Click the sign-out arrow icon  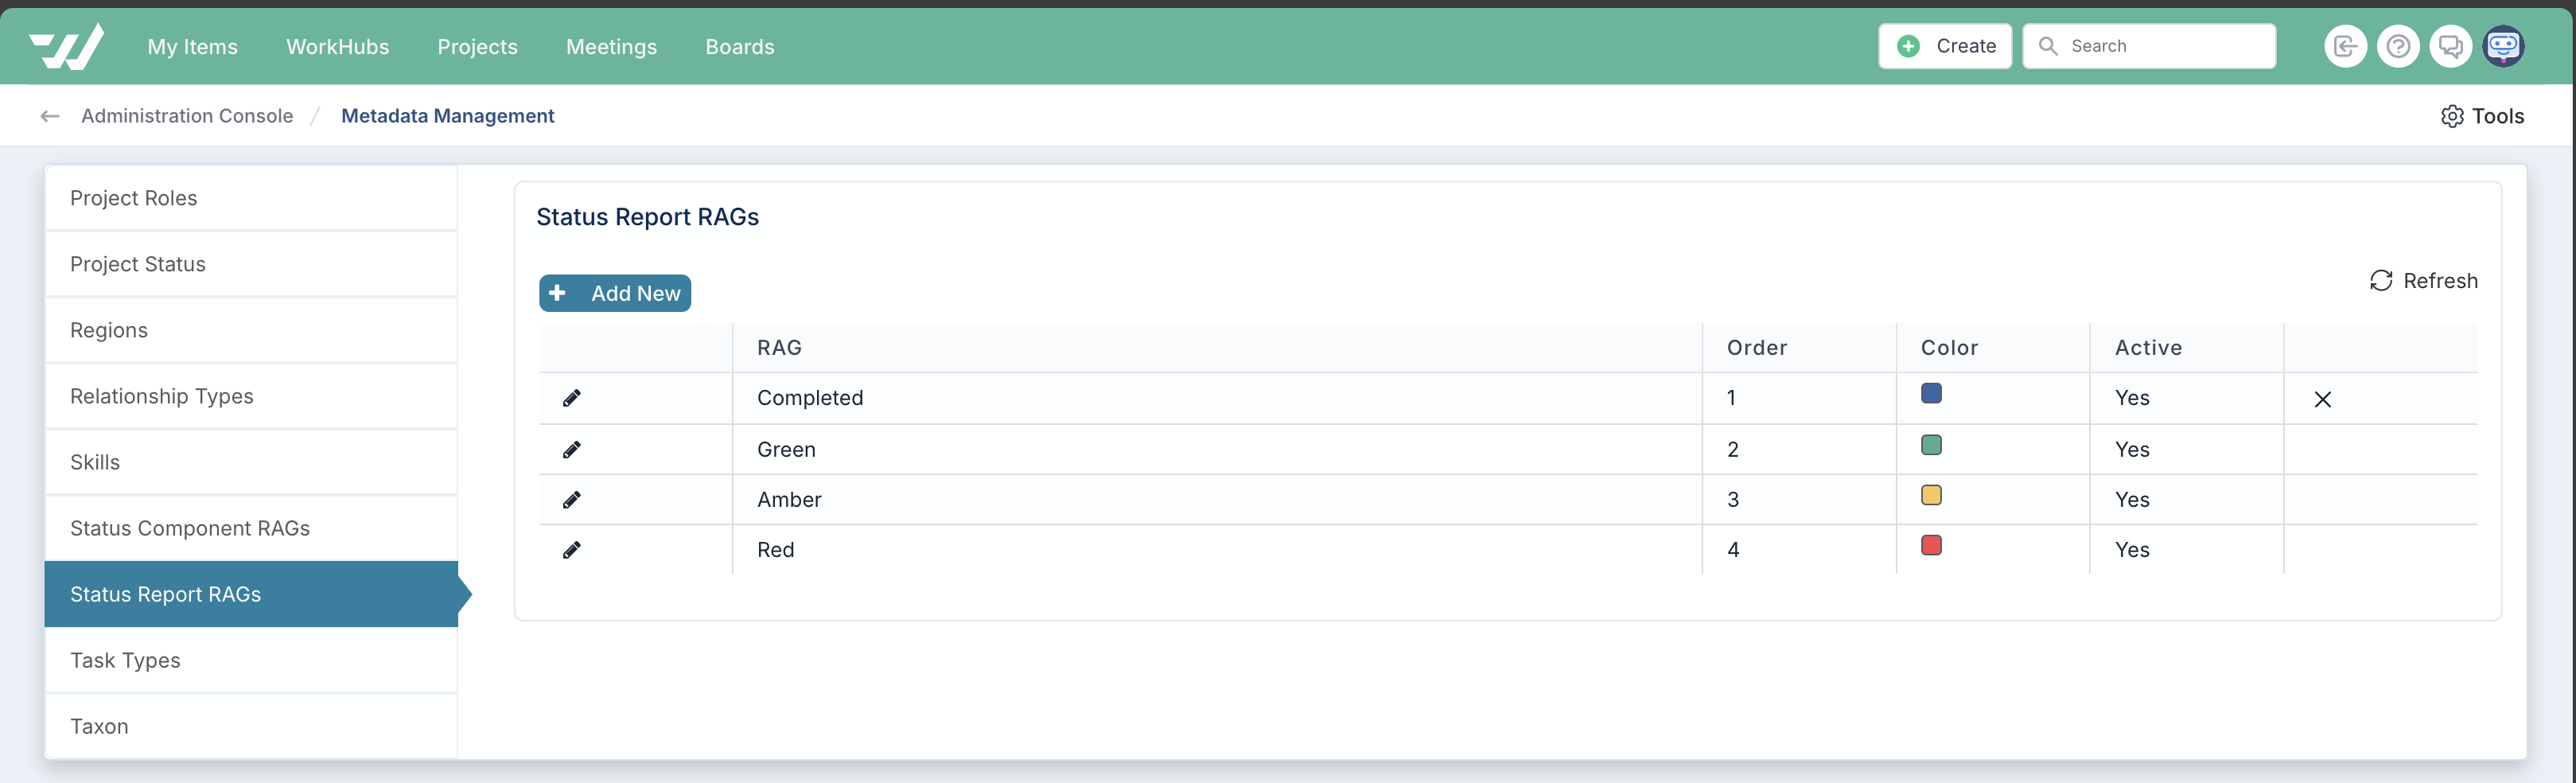pyautogui.click(x=2345, y=46)
